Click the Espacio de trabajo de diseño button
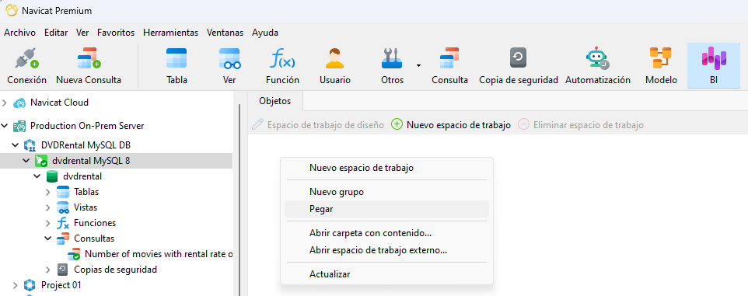 point(318,125)
